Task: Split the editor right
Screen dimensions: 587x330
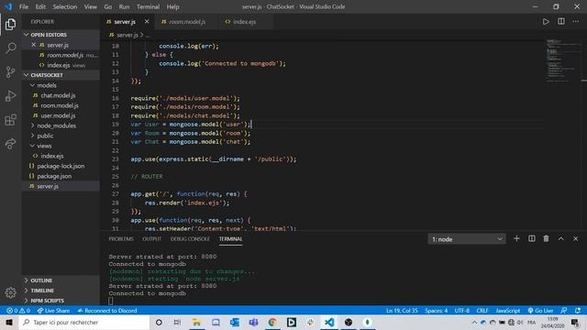Action: [x=560, y=22]
